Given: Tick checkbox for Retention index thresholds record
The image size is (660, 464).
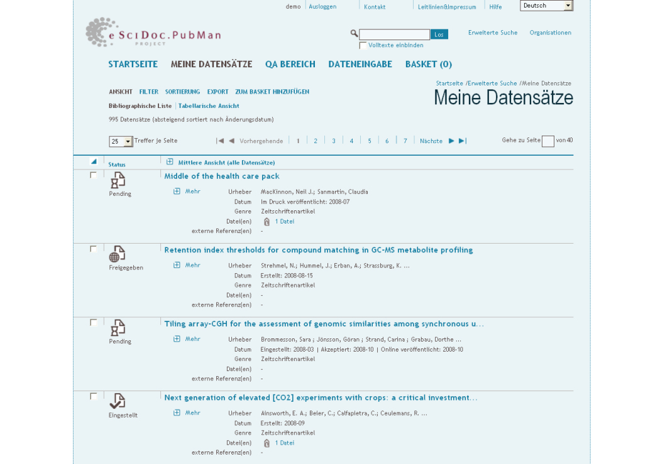Looking at the screenshot, I should tap(94, 249).
